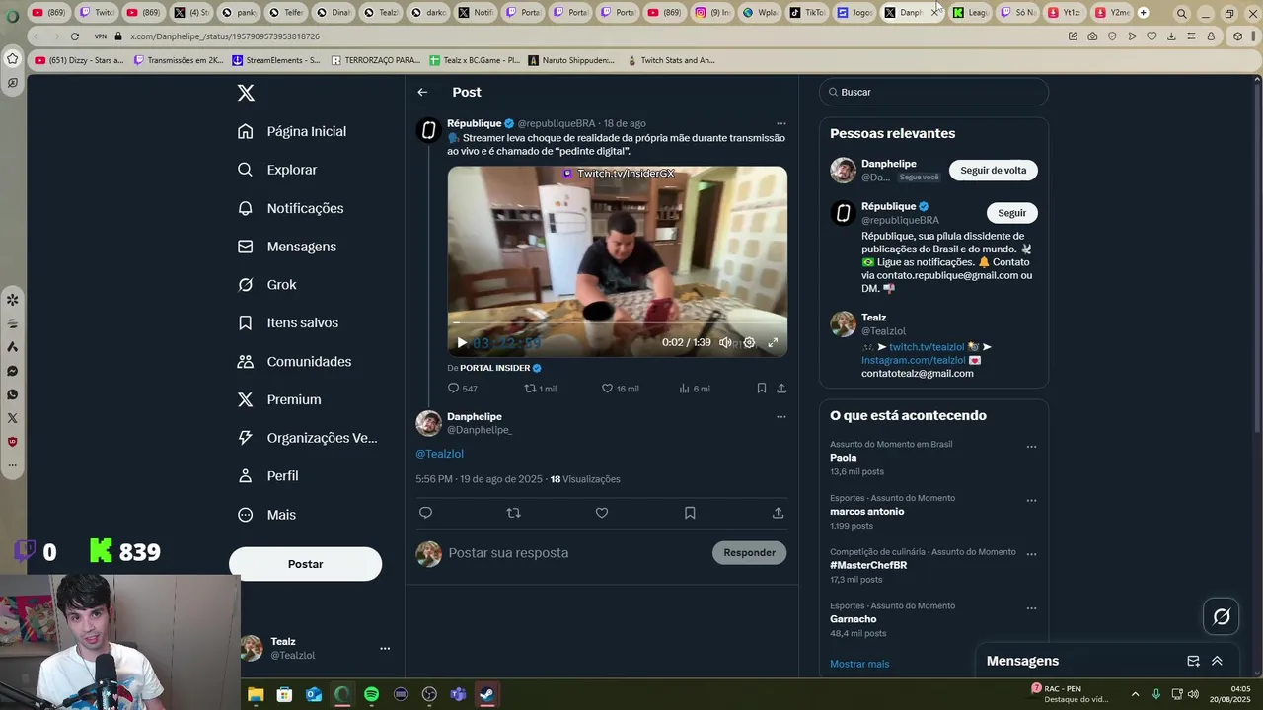Image resolution: width=1263 pixels, height=710 pixels.
Task: Open Página Inicial in sidebar
Action: (x=292, y=131)
